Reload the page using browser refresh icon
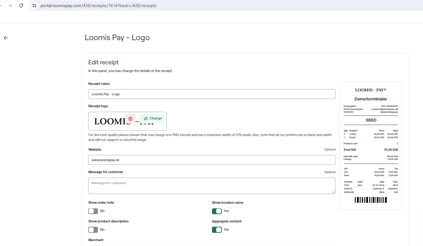423x246 pixels. point(21,6)
